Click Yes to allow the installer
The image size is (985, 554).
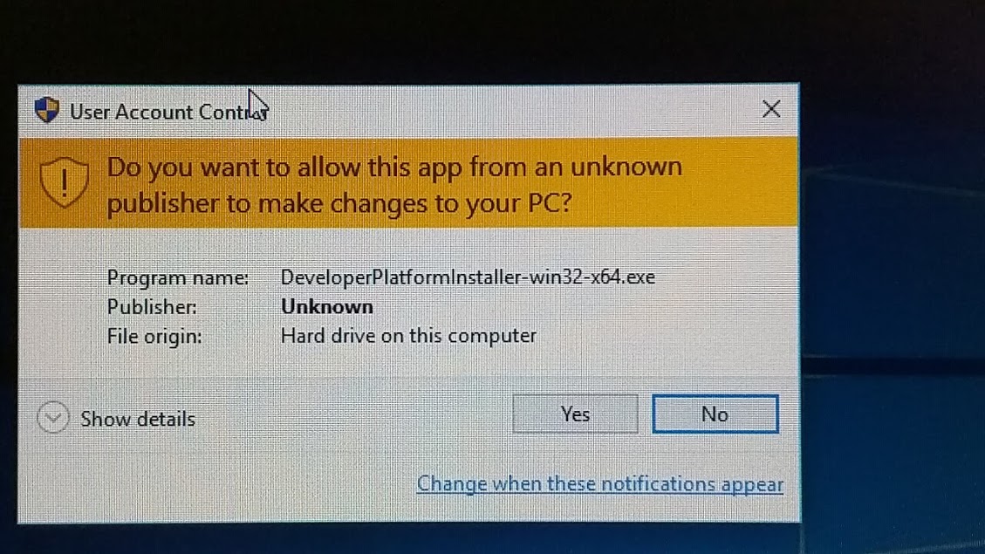pos(575,414)
